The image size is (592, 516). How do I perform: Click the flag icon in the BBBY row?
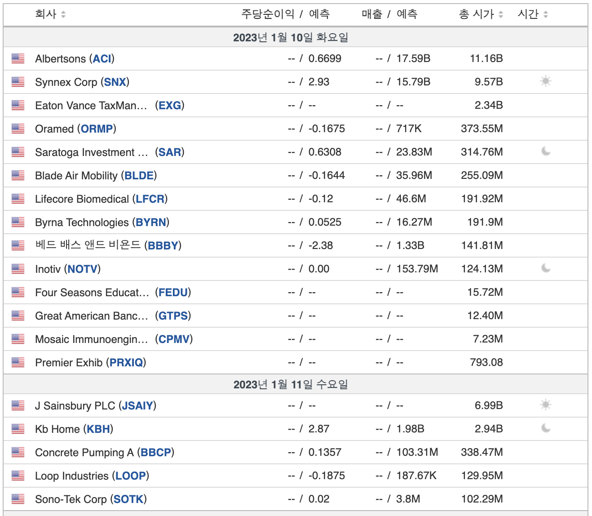[18, 245]
